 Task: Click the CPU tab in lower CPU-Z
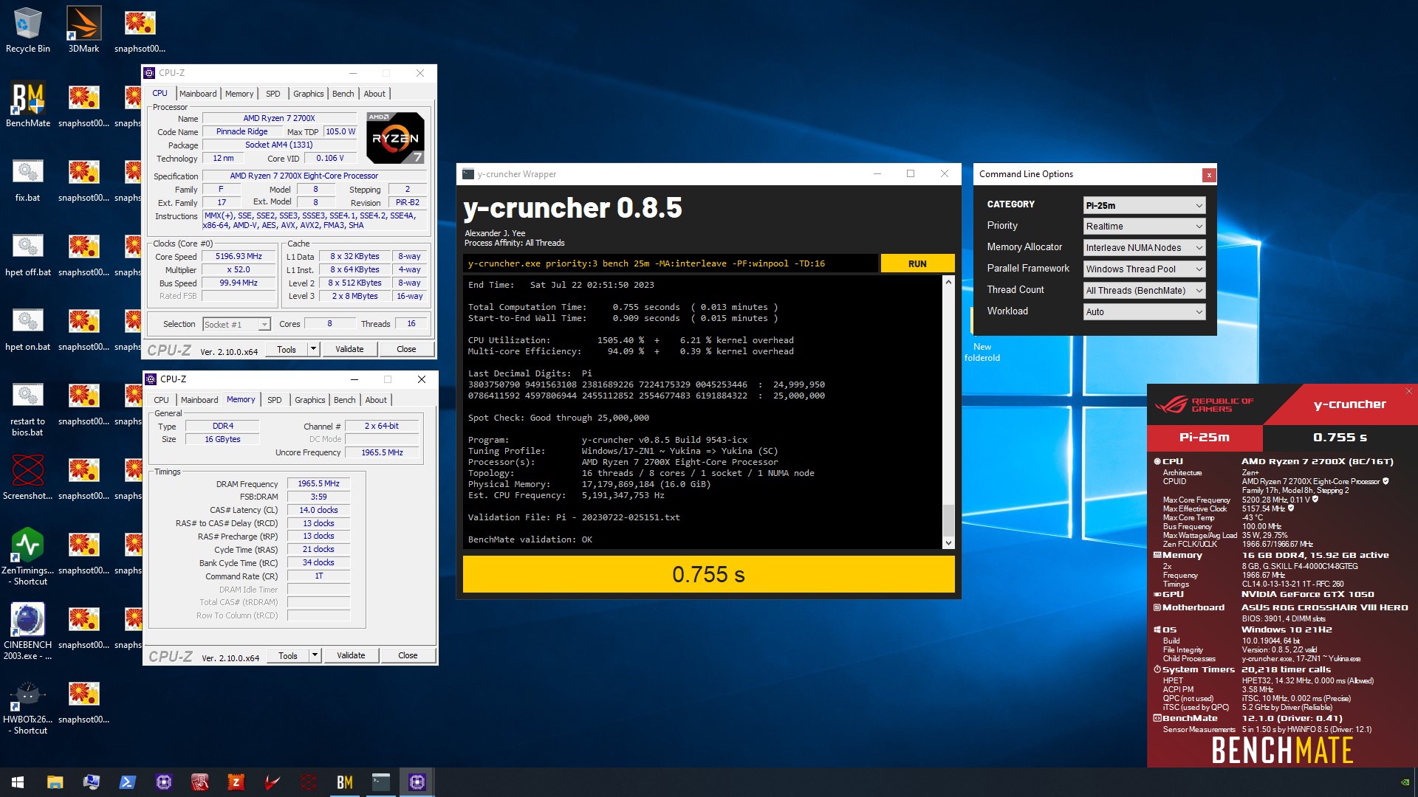[161, 400]
